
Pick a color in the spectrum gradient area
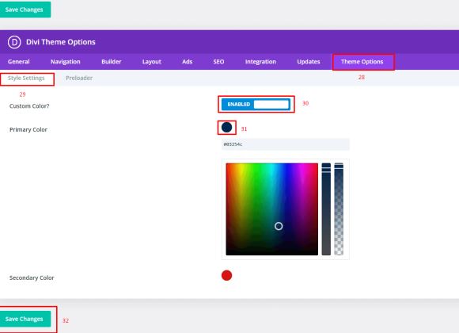[272, 209]
